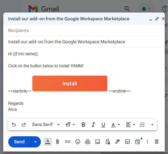Insert signature using the pen icon
The image size is (168, 154).
117,142
